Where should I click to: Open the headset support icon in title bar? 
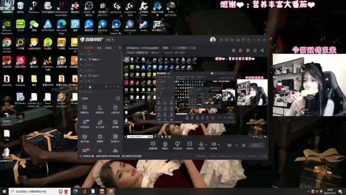pyautogui.click(x=221, y=40)
